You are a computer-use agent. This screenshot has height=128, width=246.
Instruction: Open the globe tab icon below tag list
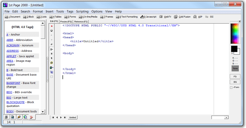25,117
